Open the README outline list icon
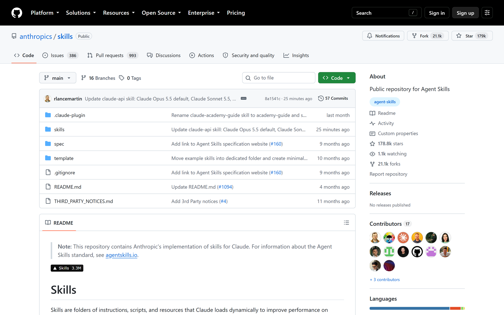The image size is (504, 315). [346, 223]
